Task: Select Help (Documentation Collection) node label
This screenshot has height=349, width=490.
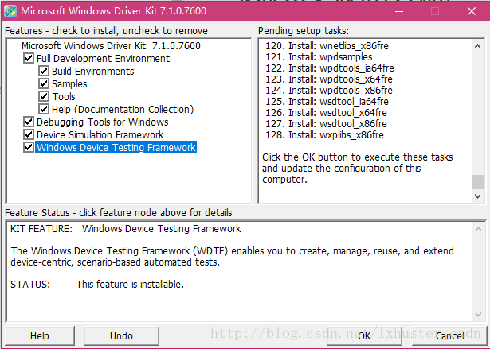Action: pos(123,110)
